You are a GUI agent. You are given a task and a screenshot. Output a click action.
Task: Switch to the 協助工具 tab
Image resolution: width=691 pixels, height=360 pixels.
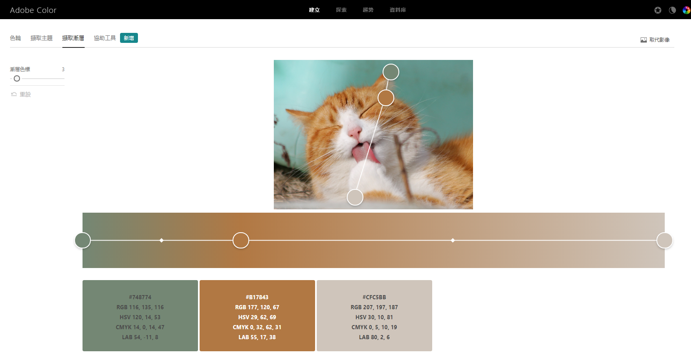pos(105,38)
